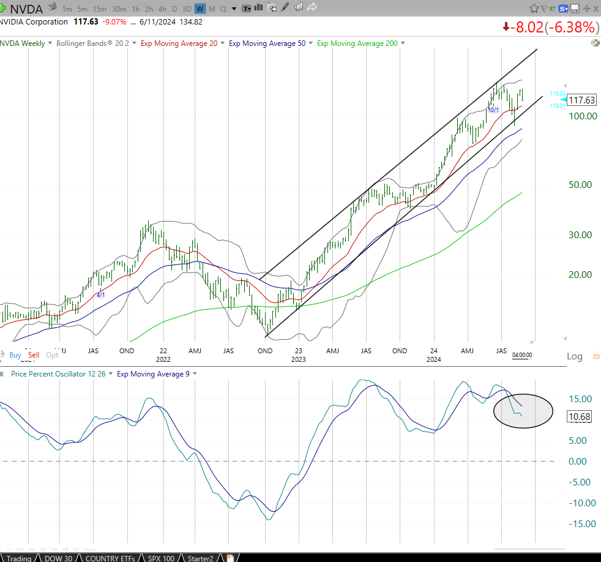Select the D daily timeframe
This screenshot has width=601, height=562.
174,9
